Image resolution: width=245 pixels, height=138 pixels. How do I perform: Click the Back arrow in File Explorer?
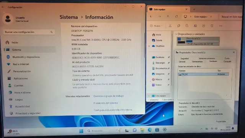coord(151,16)
